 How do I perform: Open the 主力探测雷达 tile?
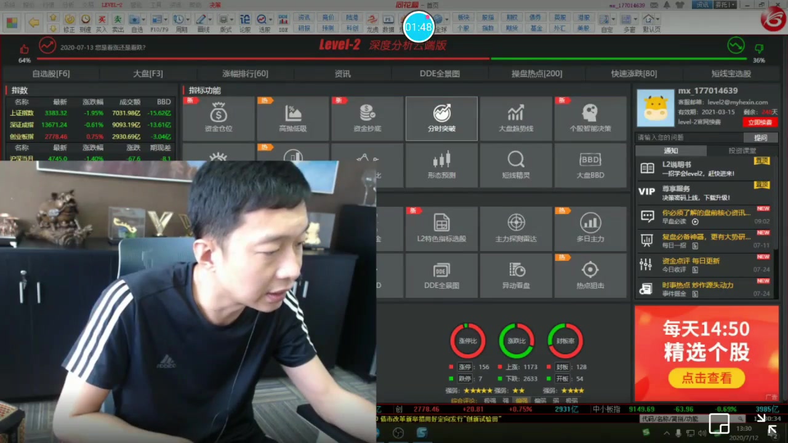pyautogui.click(x=516, y=229)
